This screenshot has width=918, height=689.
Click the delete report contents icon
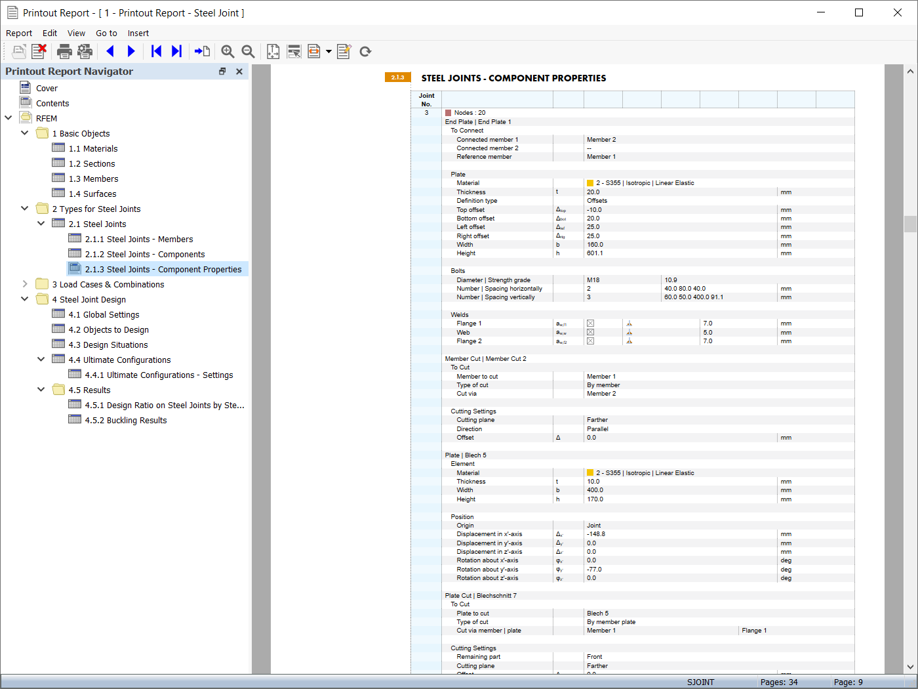click(x=38, y=51)
